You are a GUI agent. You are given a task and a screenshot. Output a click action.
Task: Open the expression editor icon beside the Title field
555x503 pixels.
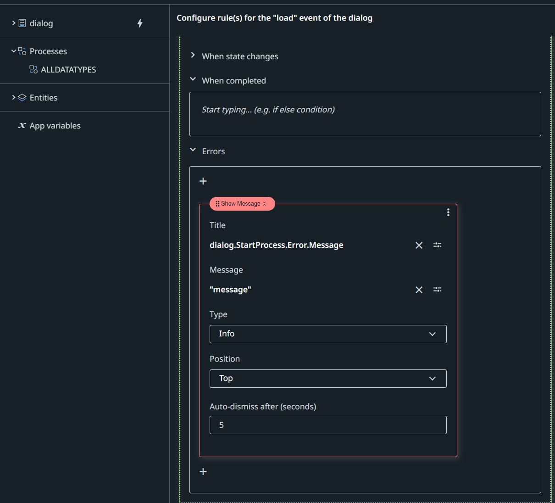click(437, 245)
